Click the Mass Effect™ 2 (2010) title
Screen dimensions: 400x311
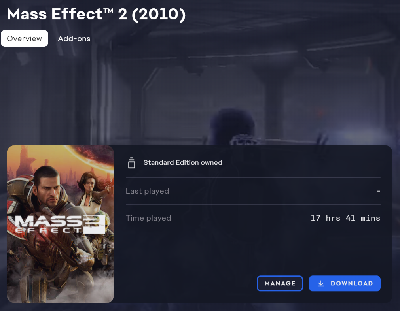pyautogui.click(x=96, y=14)
